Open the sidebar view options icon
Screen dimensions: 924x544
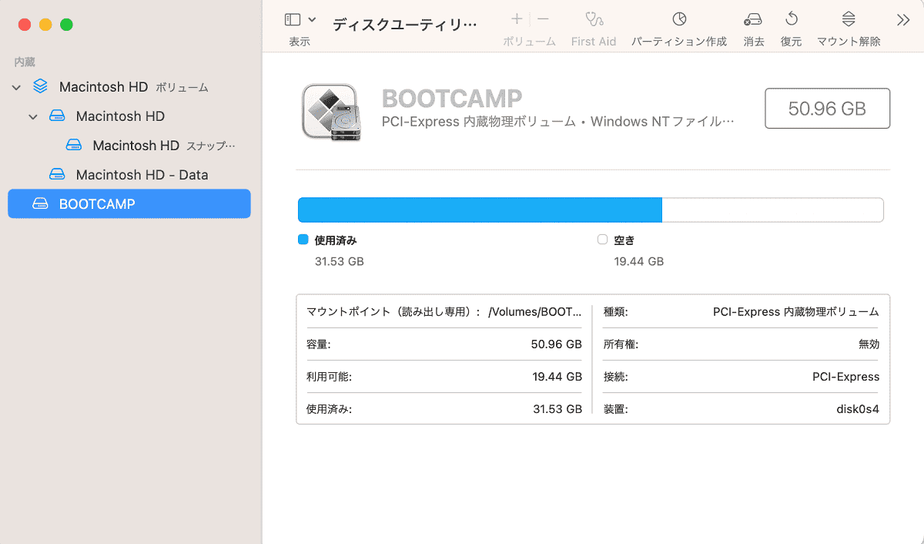coord(293,20)
